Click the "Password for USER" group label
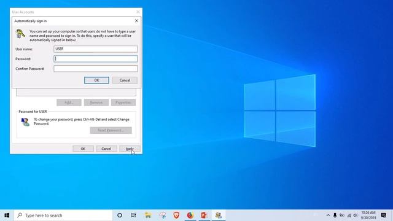 pyautogui.click(x=33, y=112)
